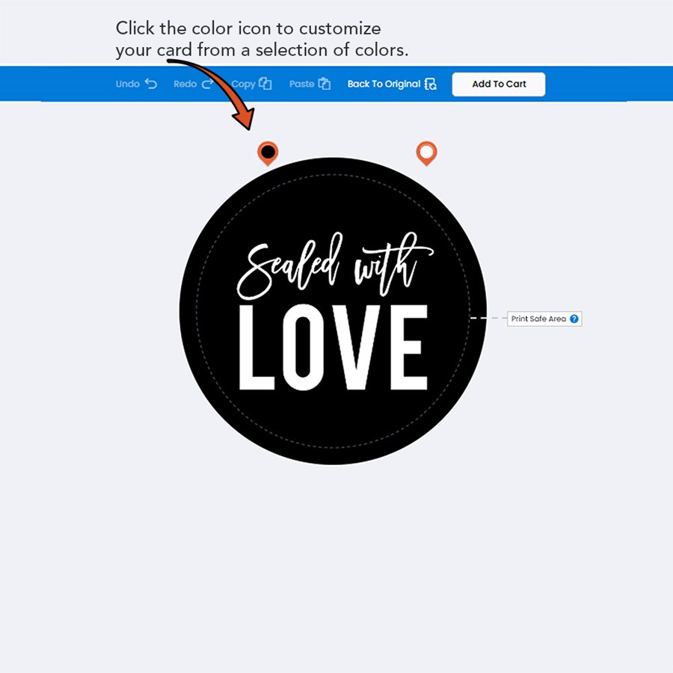Click the Copy text label

coord(243,84)
